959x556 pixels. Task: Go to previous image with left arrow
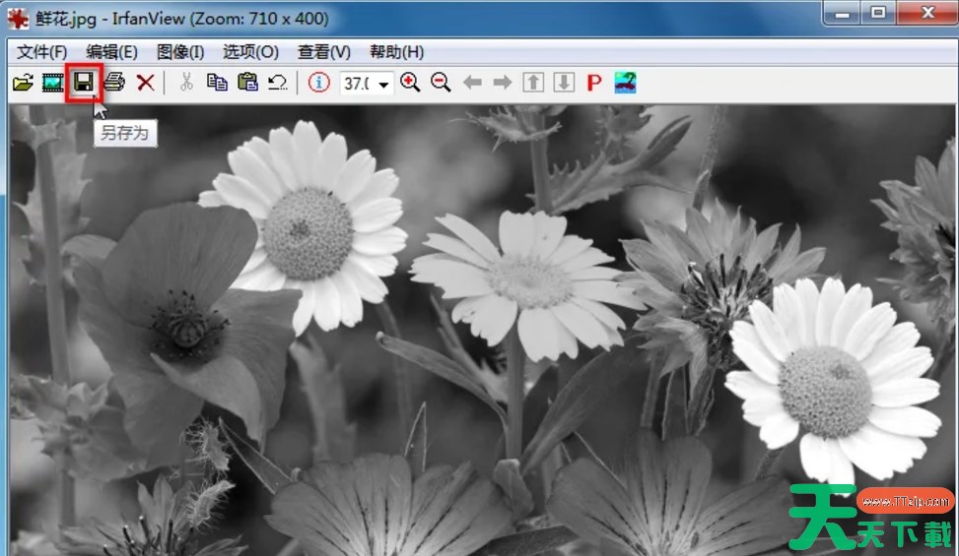coord(472,83)
